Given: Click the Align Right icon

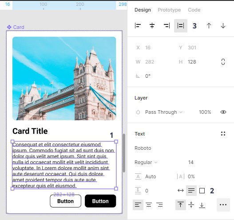Looking at the screenshot, I should tap(167, 26).
